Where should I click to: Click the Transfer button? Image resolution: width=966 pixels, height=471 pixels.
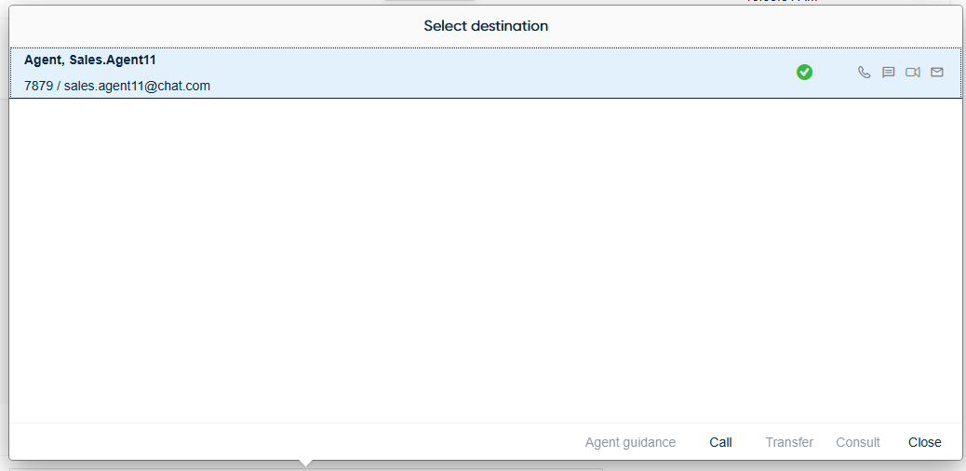789,442
